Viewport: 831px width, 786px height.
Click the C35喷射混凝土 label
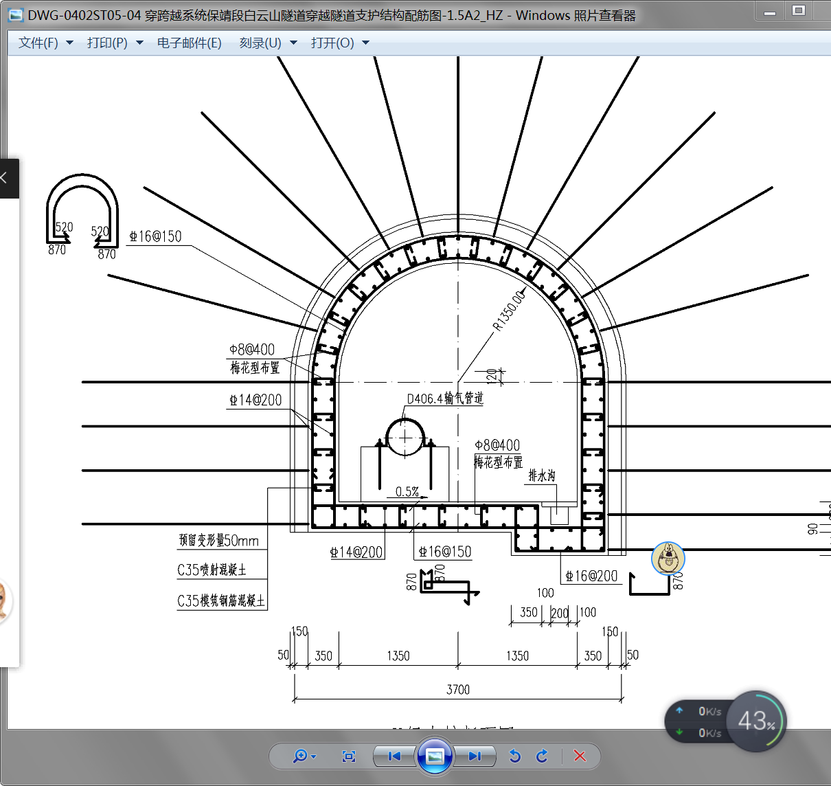coord(212,570)
